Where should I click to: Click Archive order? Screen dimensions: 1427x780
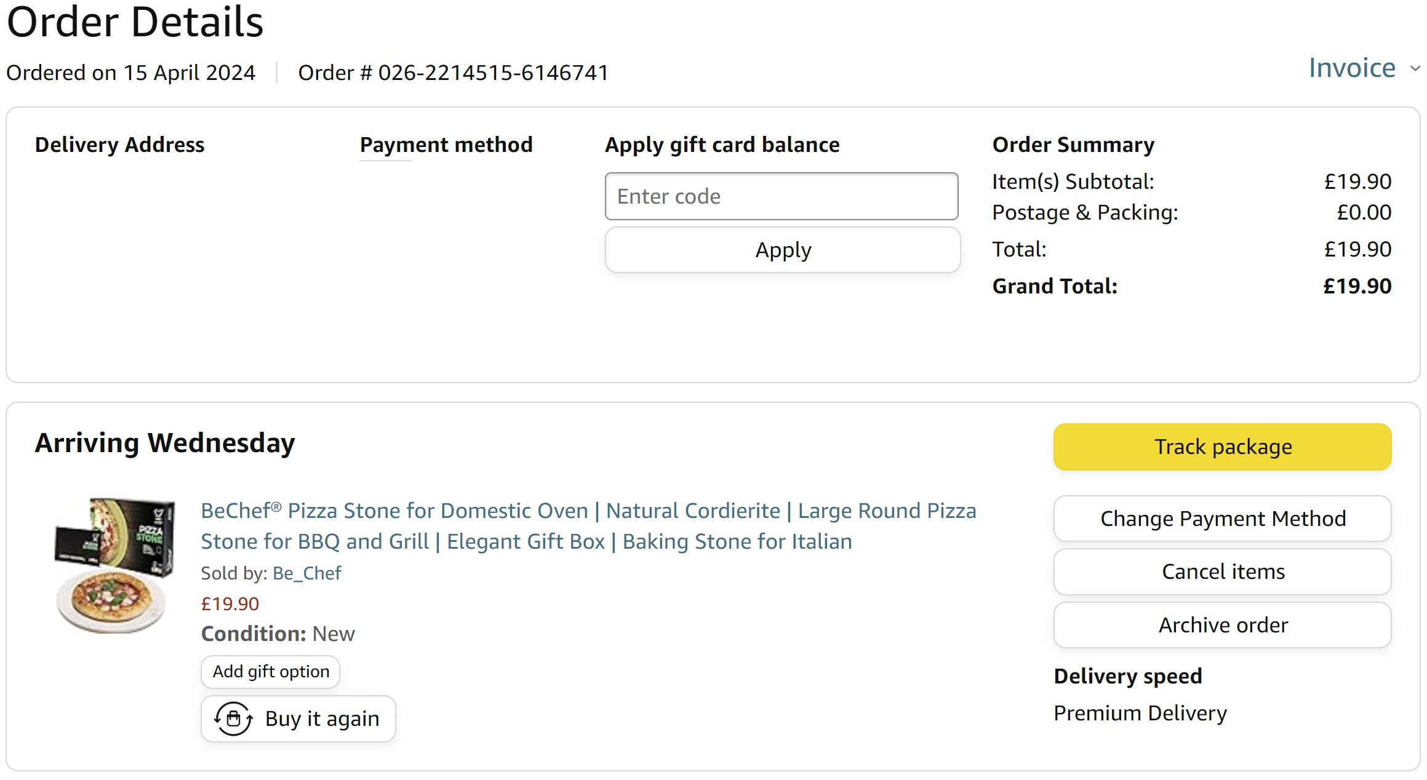tap(1222, 626)
